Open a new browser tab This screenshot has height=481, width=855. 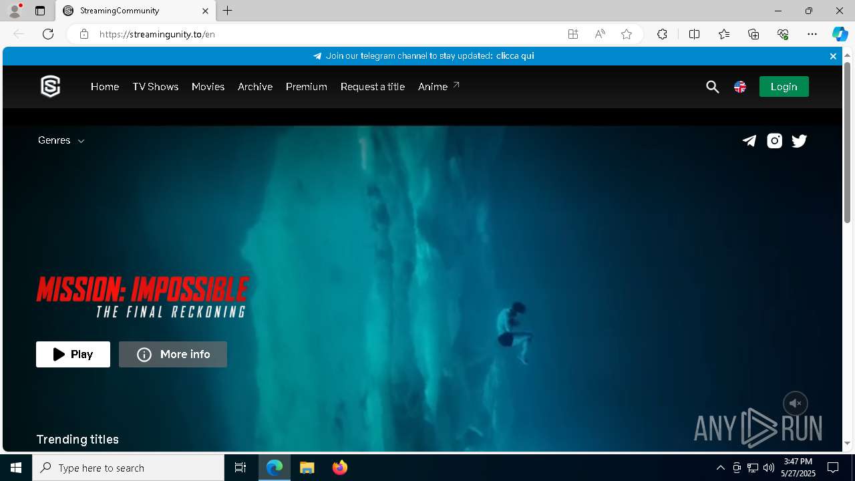228,11
